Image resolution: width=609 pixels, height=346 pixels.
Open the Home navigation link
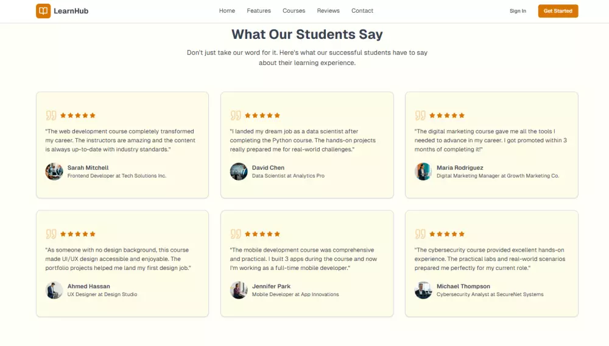(x=227, y=11)
